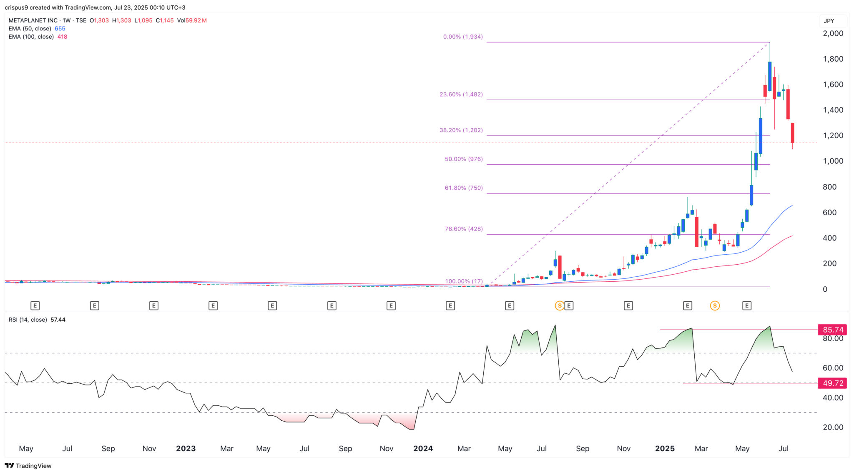
Task: Click the RSI (14, close) indicator legend
Action: coord(28,320)
